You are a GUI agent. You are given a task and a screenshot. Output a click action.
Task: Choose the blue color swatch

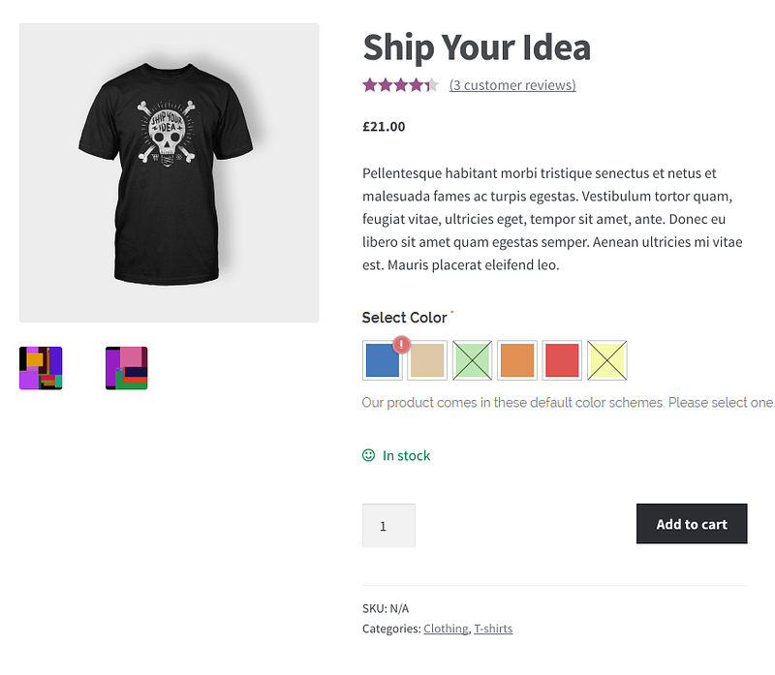(382, 361)
